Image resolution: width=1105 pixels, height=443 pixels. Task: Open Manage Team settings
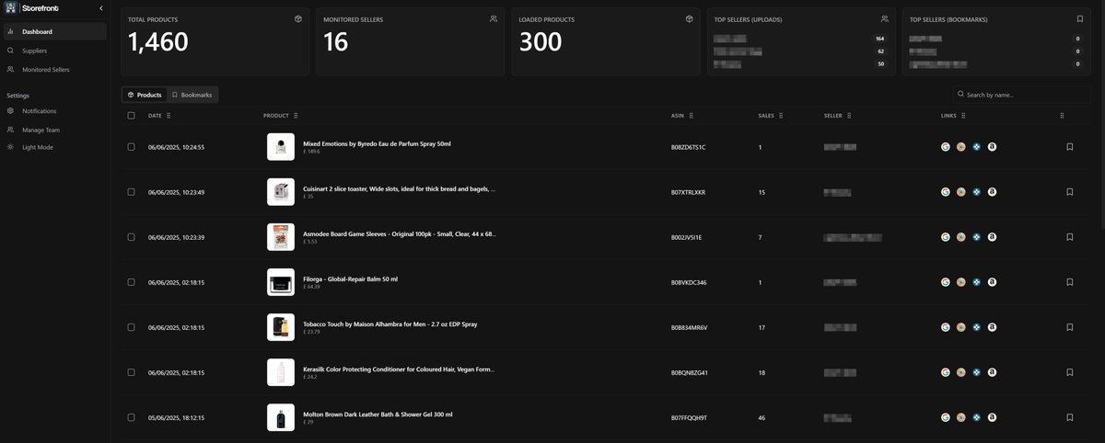[x=54, y=130]
